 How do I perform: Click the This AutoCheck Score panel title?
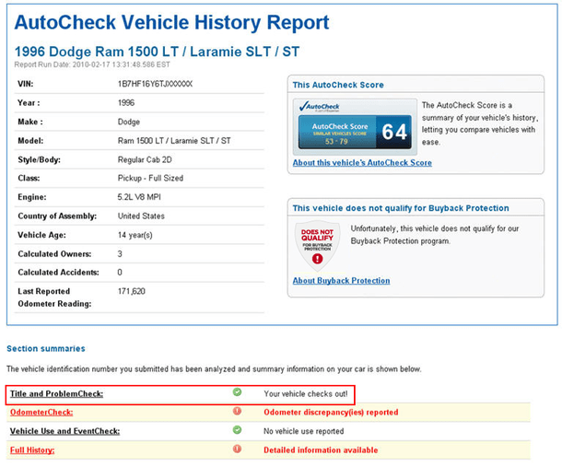coord(338,85)
